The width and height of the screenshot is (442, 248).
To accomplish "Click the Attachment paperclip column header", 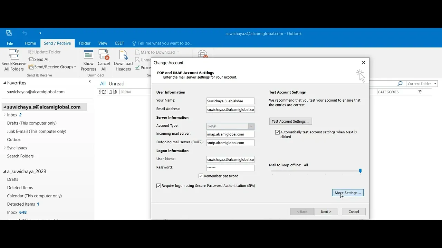I will point(115,92).
